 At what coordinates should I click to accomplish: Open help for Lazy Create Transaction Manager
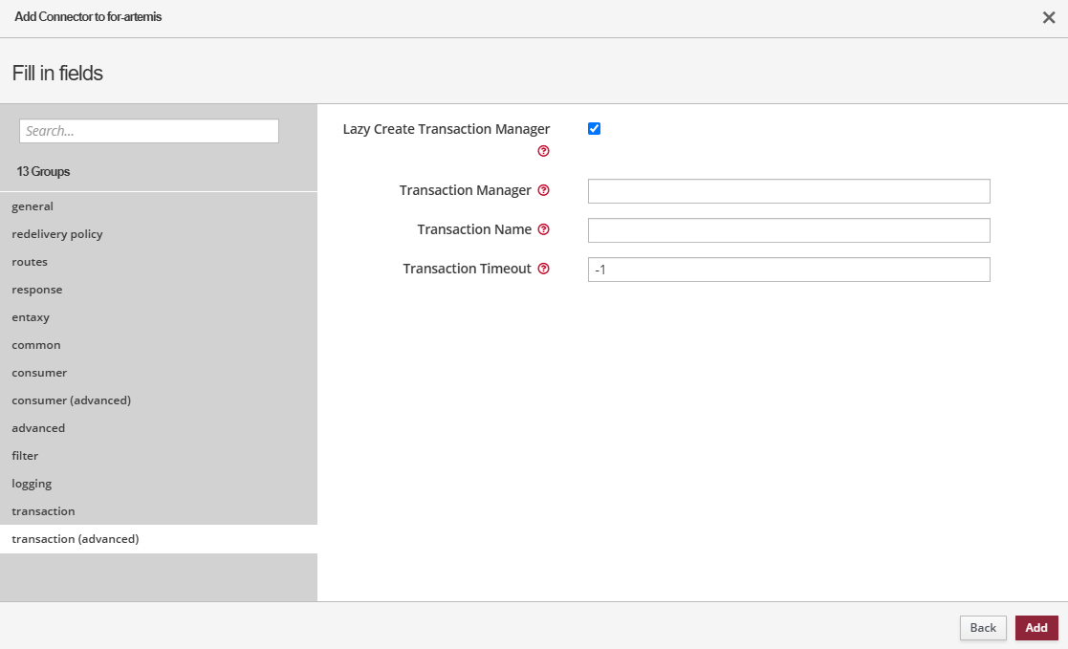point(543,151)
